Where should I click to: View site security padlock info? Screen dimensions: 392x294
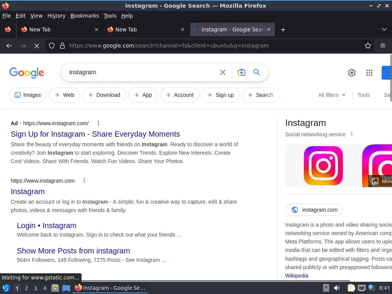(x=62, y=46)
